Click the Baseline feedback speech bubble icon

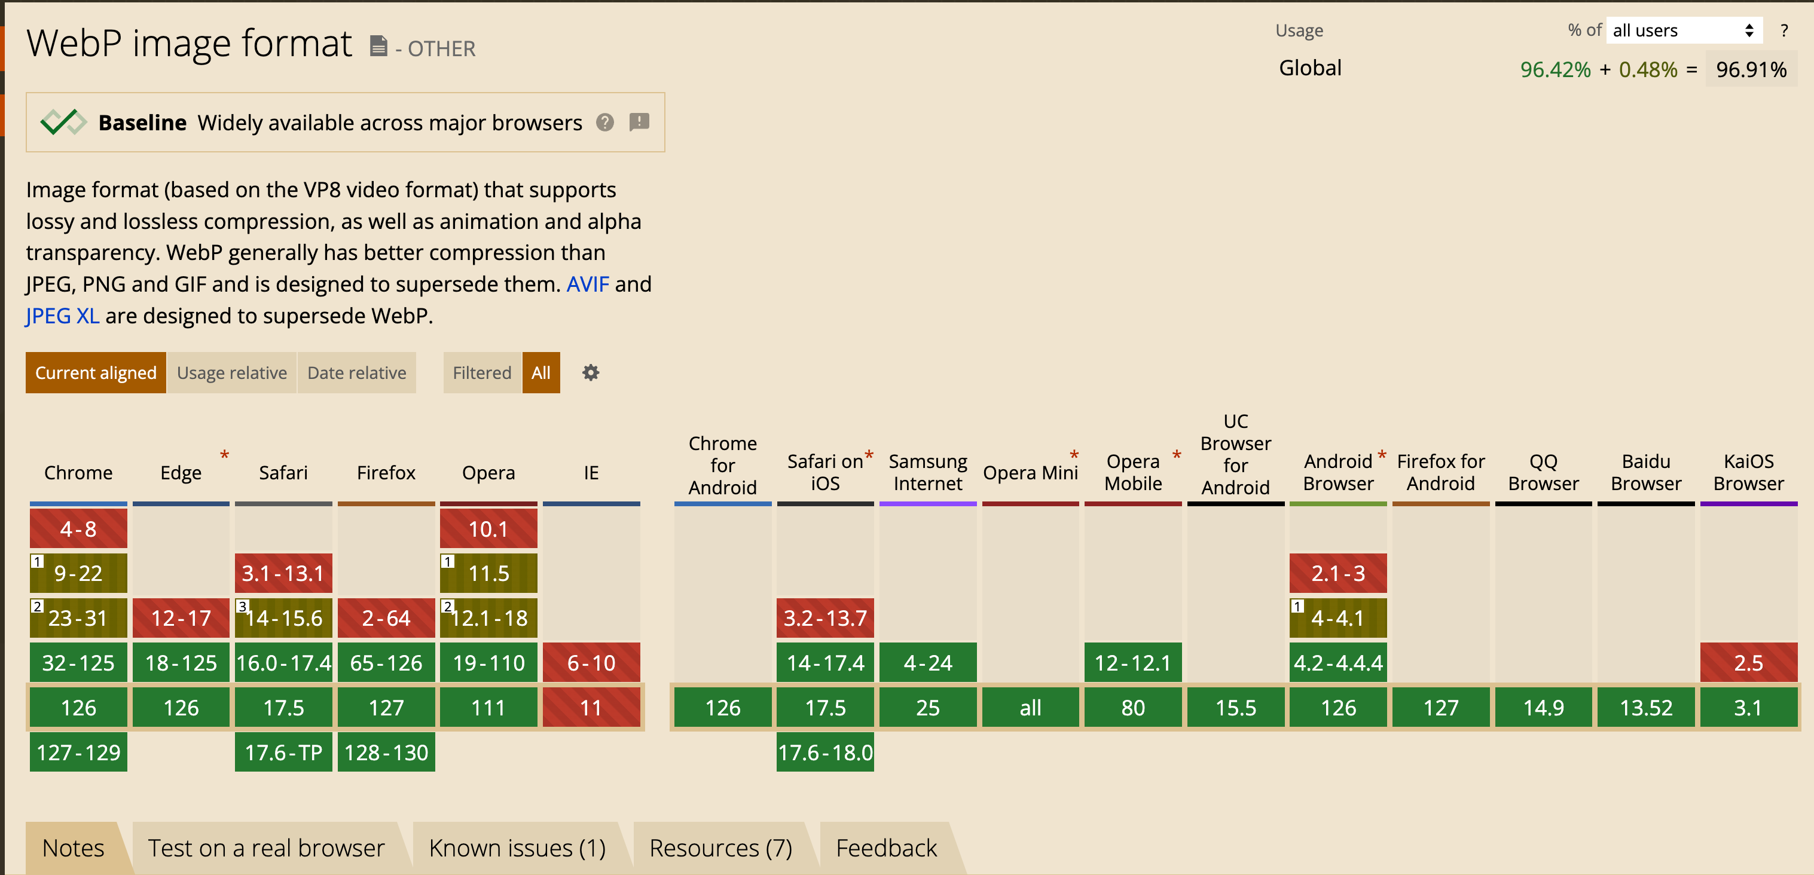(x=639, y=122)
